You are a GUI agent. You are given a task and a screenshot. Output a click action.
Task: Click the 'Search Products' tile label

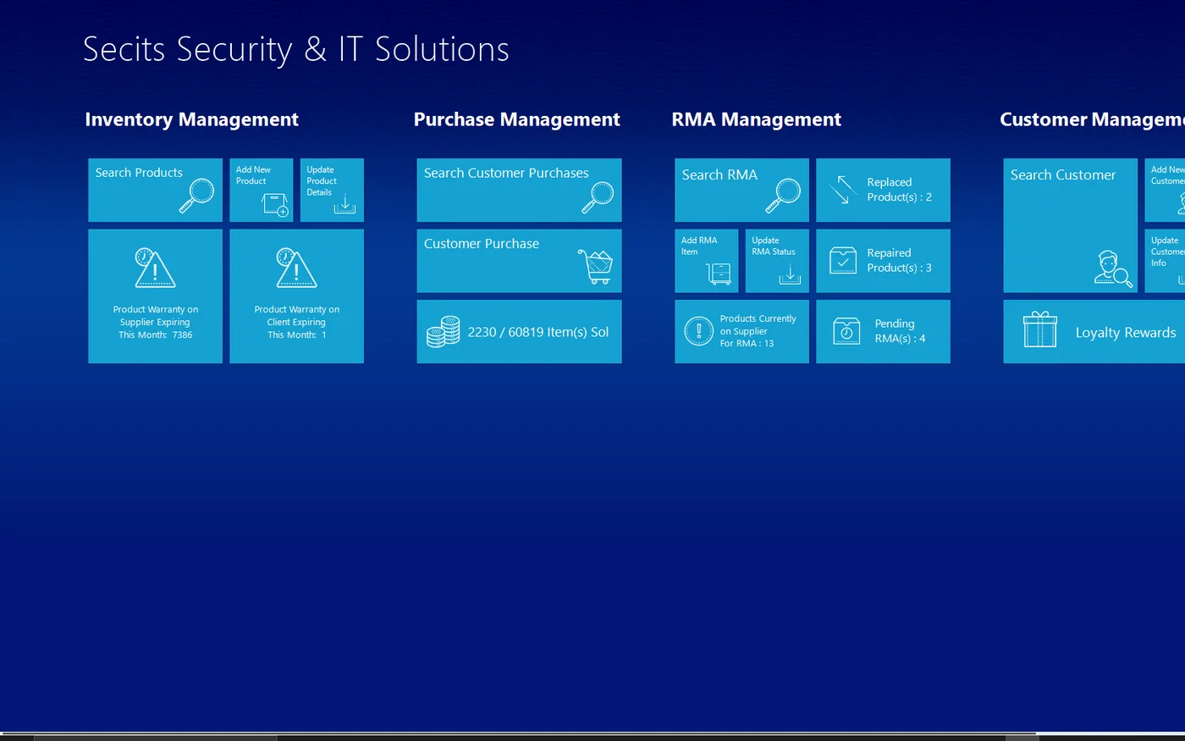click(x=139, y=173)
